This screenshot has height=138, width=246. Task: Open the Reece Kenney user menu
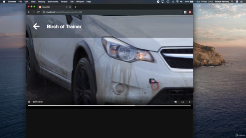click(x=222, y=2)
